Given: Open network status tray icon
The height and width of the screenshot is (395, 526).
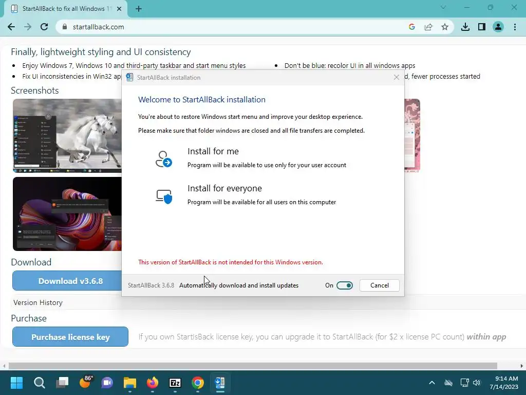Looking at the screenshot, I should coord(464,383).
